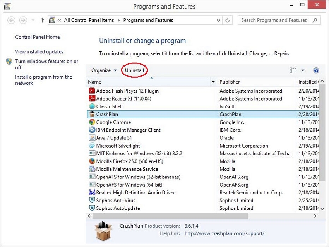Expand the address bar history dropdown
Image resolution: width=329 pixels, height=247 pixels.
pos(218,21)
